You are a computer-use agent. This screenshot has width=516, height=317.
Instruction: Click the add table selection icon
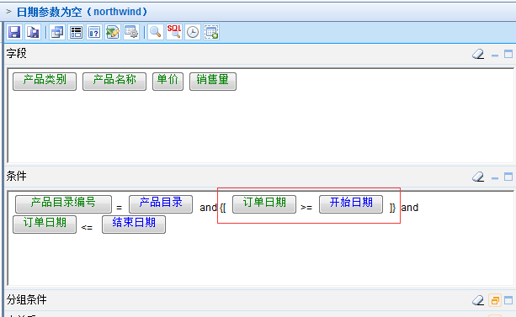tap(211, 32)
